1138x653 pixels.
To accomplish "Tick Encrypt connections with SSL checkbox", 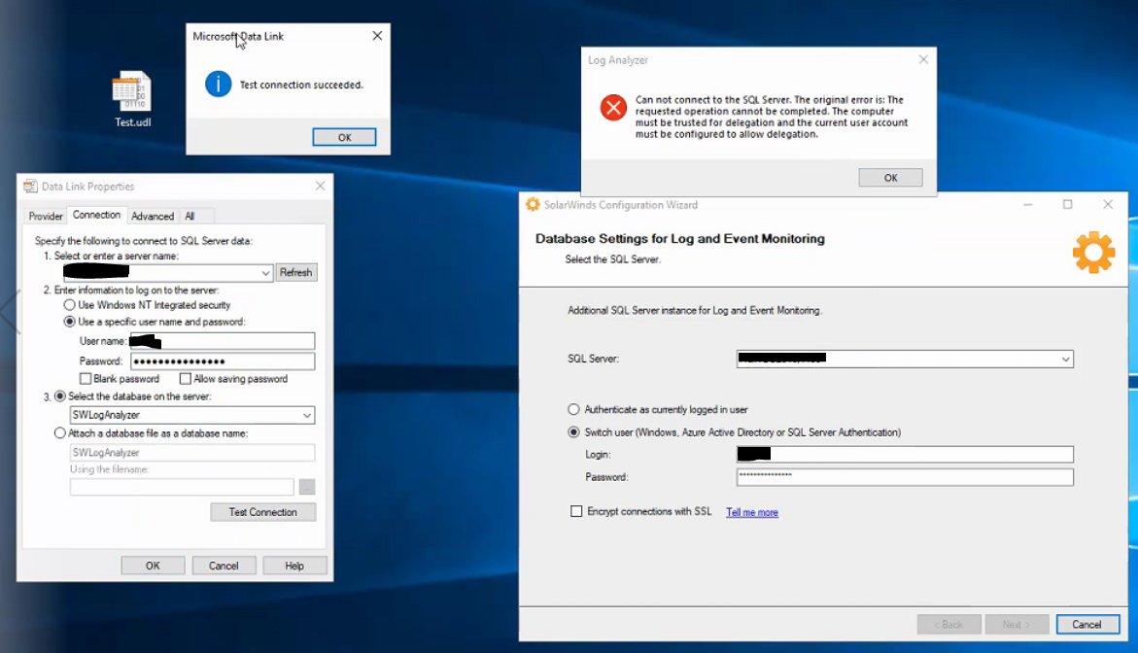I will [576, 511].
